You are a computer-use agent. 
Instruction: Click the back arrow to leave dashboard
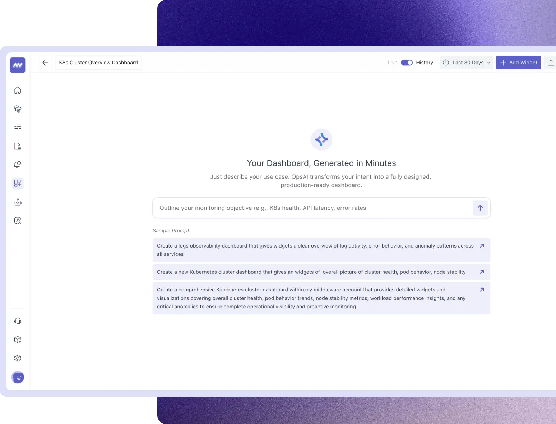point(45,63)
